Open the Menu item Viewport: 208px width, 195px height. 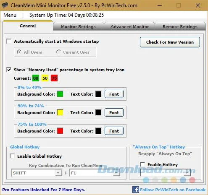click(10, 15)
